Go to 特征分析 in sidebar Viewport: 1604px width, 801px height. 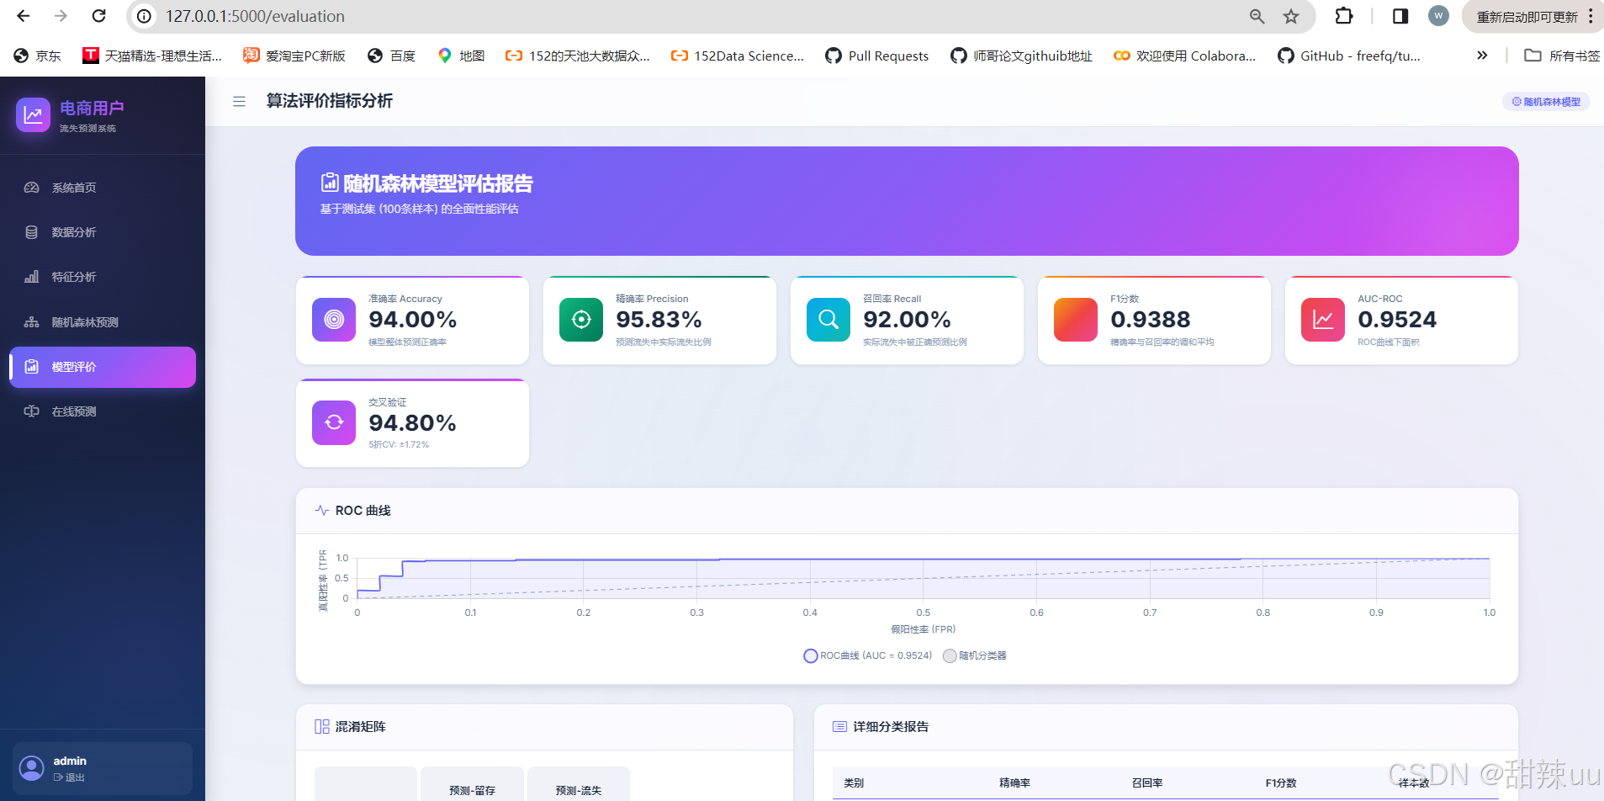103,277
